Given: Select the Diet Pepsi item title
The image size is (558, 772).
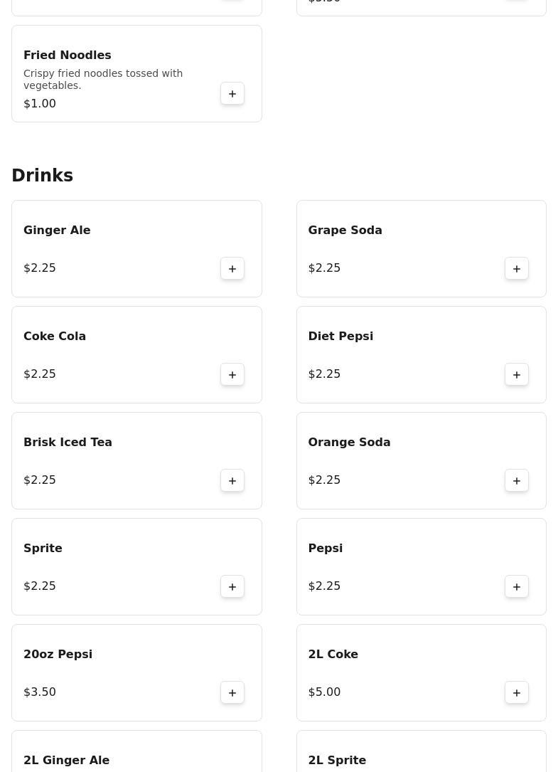Looking at the screenshot, I should point(340,337).
